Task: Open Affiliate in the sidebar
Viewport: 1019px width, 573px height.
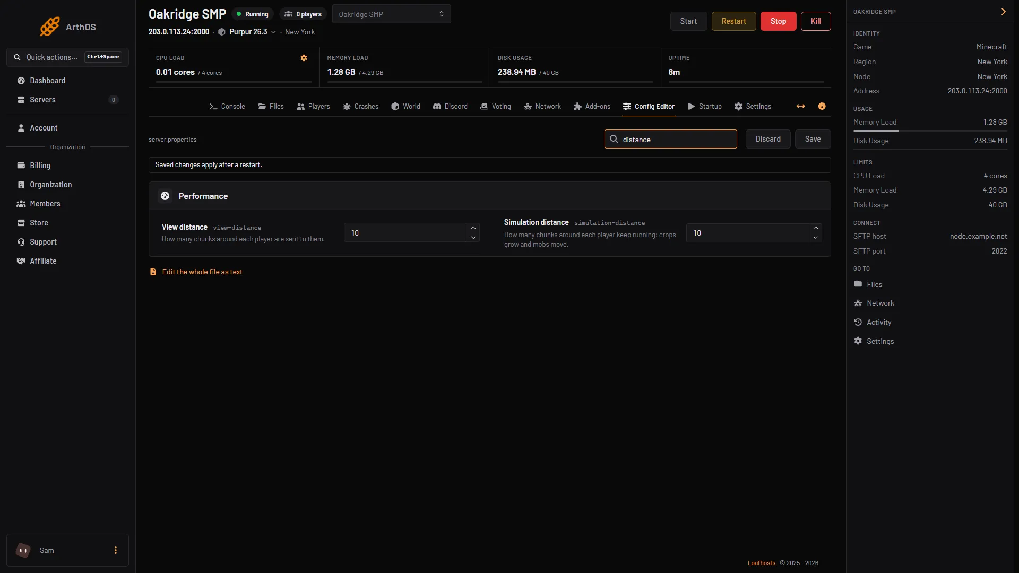Action: point(67,261)
